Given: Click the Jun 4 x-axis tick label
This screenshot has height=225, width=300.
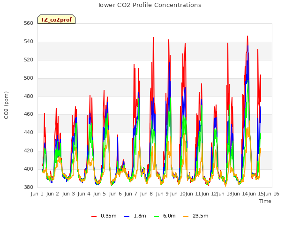Looking at the screenshot, I should click(84, 194).
